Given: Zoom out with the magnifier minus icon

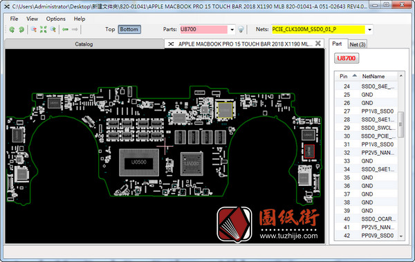Looking at the screenshot, I should [34, 29].
